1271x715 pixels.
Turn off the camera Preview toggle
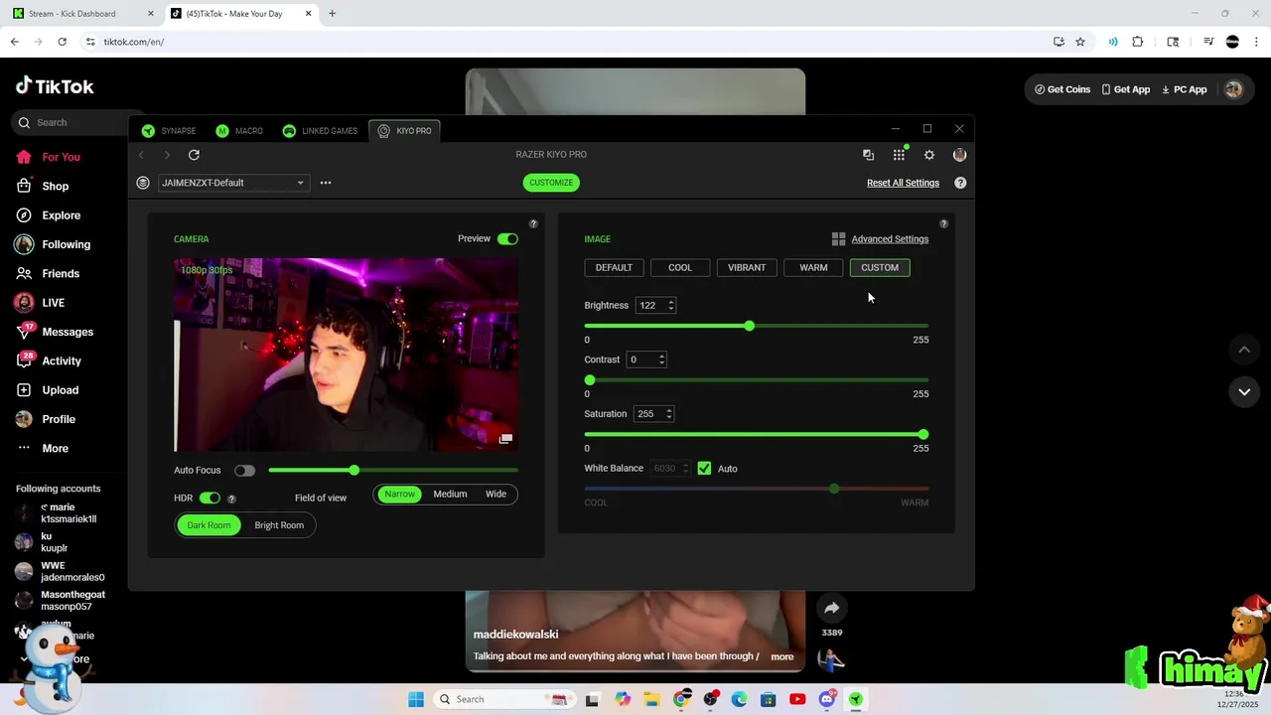tap(507, 238)
